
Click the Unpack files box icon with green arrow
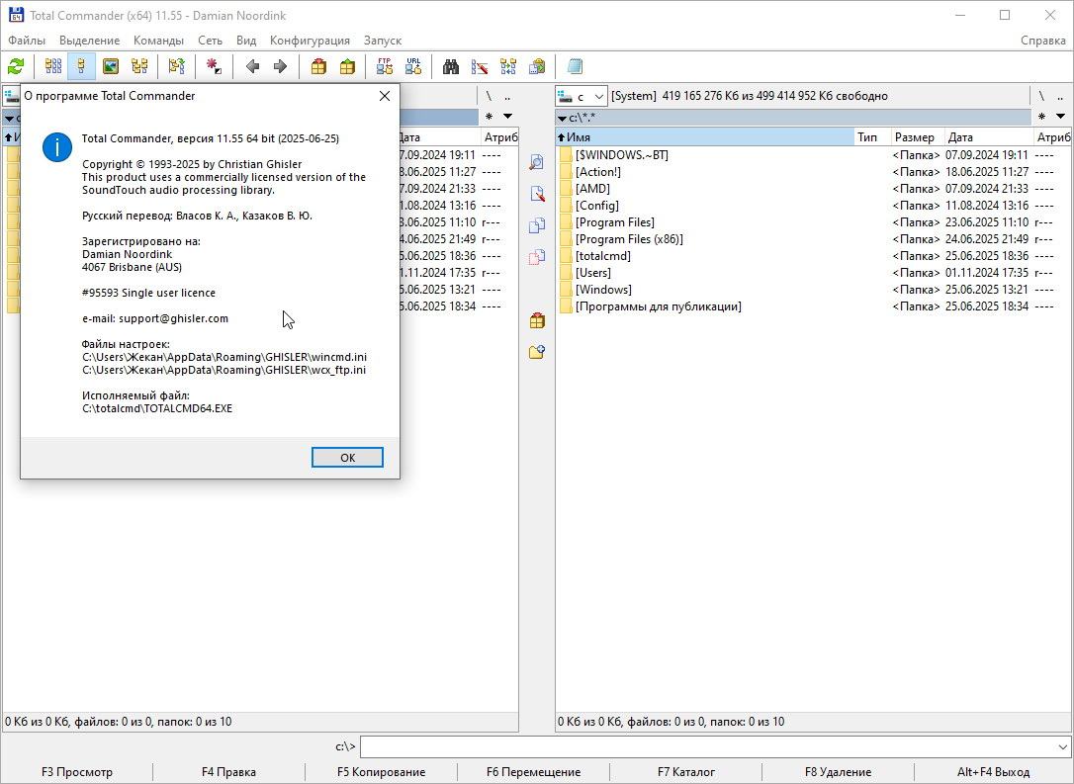click(x=347, y=66)
